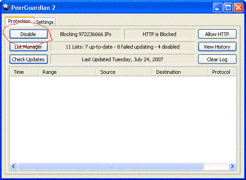Close the PeerGuardian 2 window
Screen dimensions: 246x180
click(x=238, y=8)
